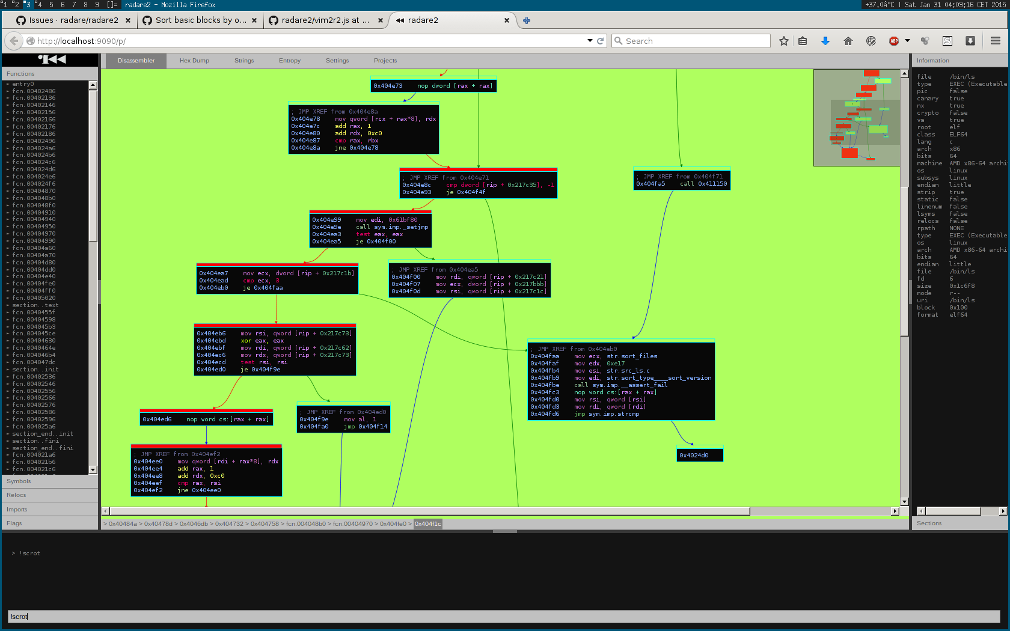The image size is (1010, 631).
Task: Click the graph vertical scrollbar thumb
Action: [904, 261]
